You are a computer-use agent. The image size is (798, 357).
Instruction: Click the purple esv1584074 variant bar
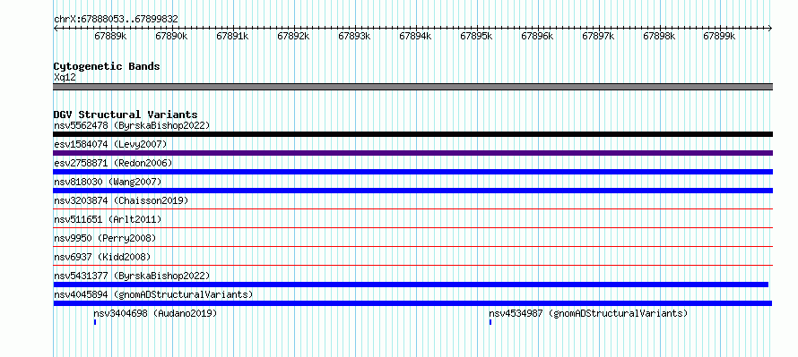412,153
